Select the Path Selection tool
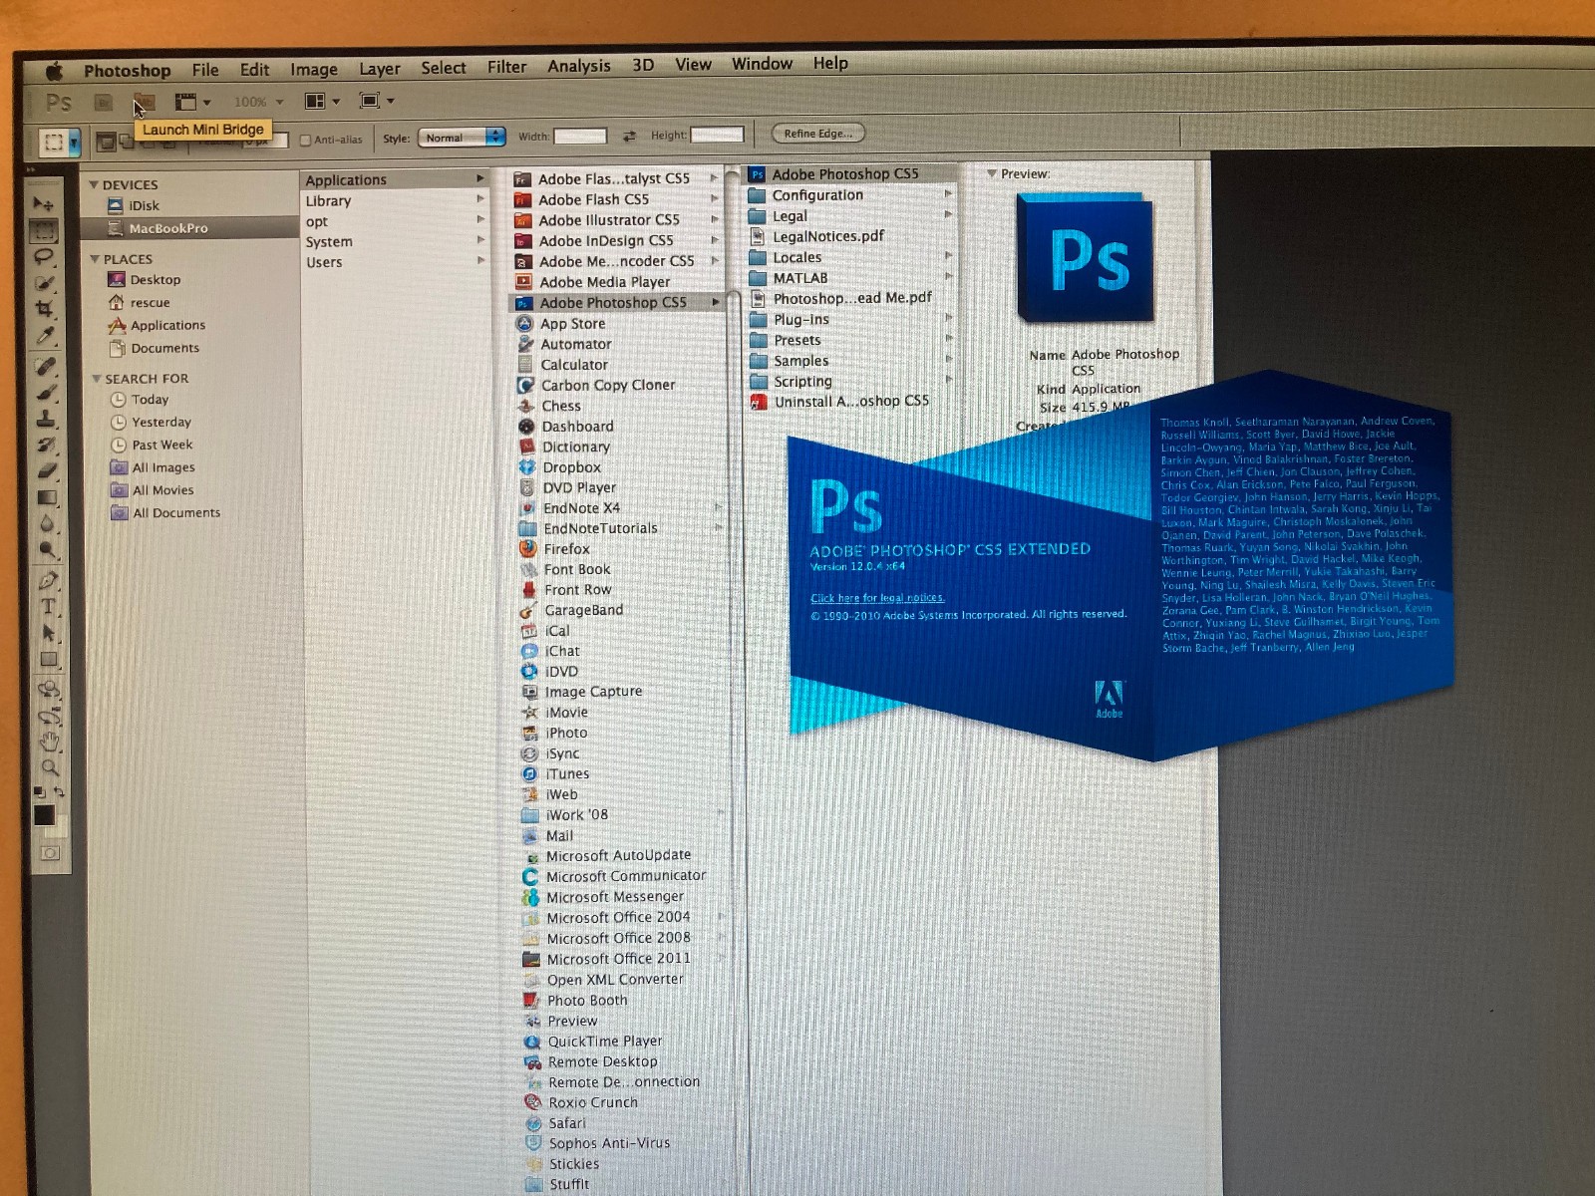Image resolution: width=1595 pixels, height=1196 pixels. 48,632
